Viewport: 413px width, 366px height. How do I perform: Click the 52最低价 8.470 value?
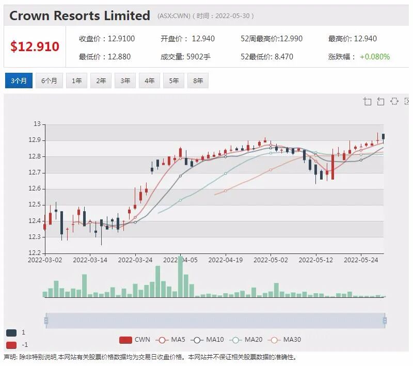click(267, 57)
